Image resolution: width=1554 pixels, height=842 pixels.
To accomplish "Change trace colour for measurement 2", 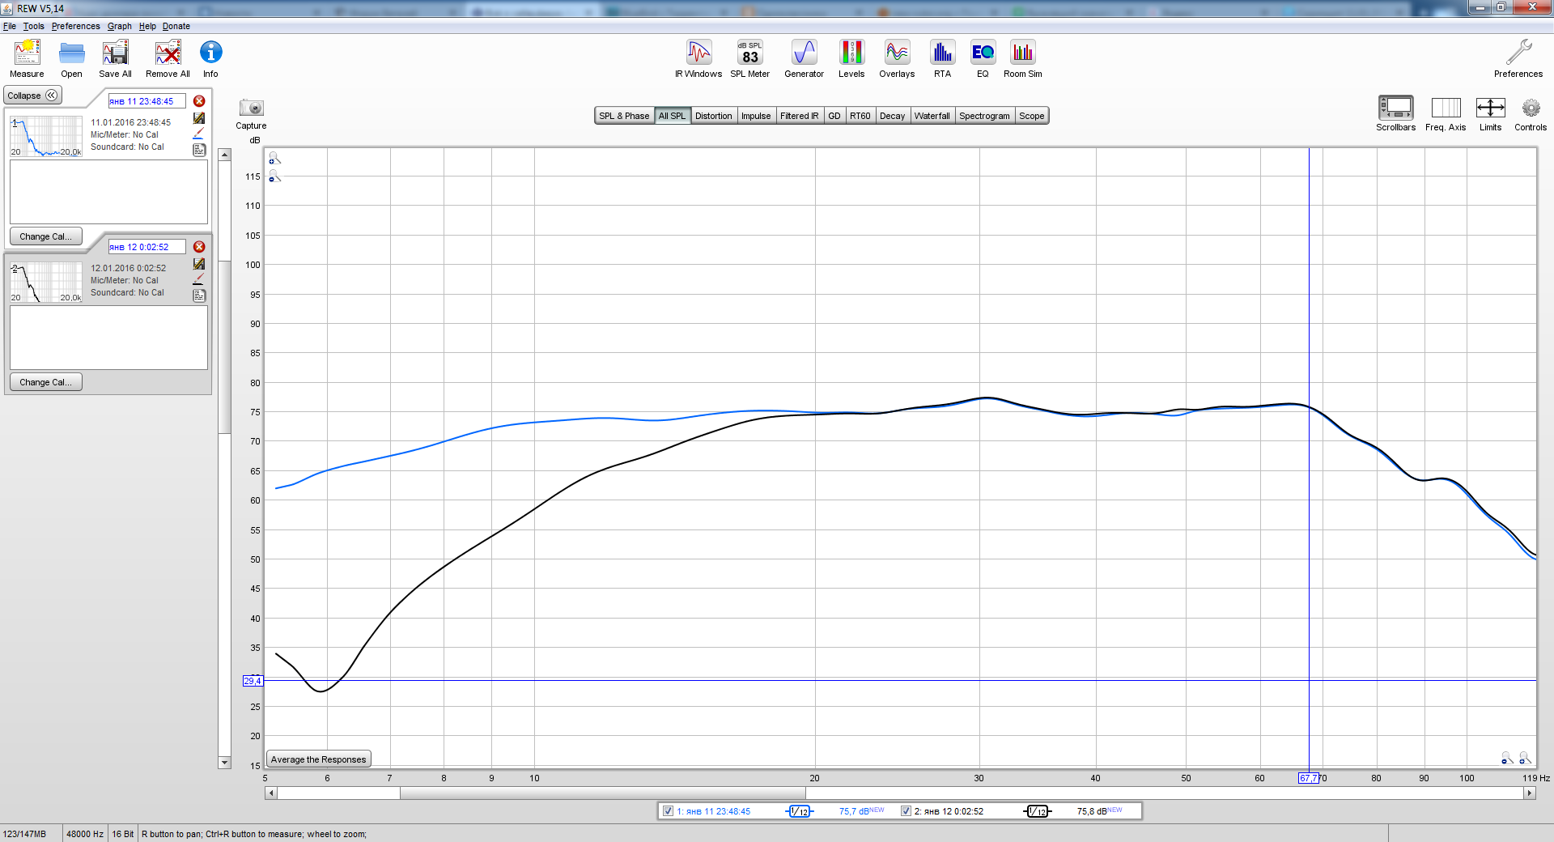I will point(198,279).
